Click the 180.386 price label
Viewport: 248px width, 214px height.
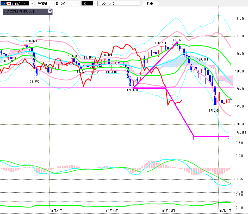(74, 56)
